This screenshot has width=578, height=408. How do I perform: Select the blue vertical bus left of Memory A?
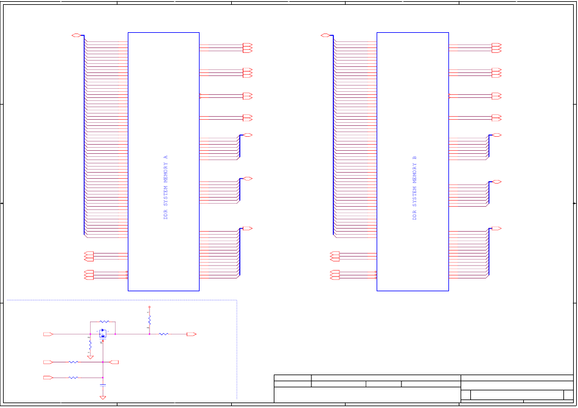click(84, 135)
